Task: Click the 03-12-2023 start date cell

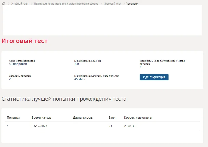Action: 39,126
